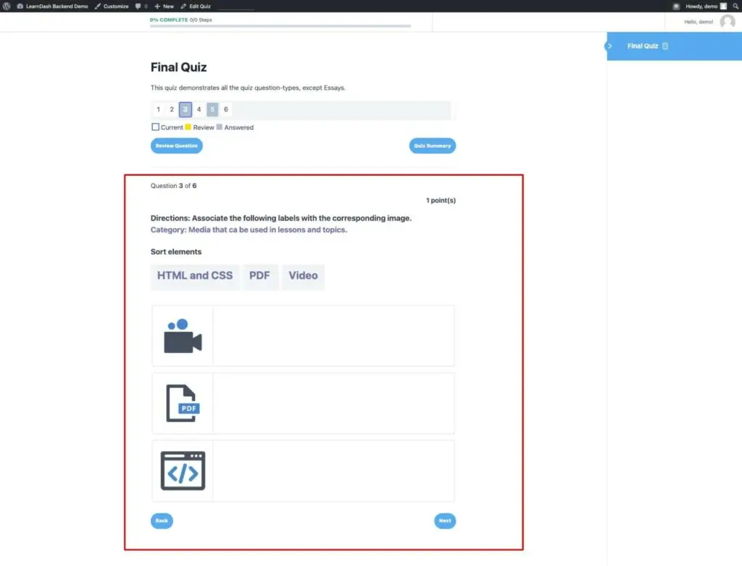The width and height of the screenshot is (742, 566).
Task: Click the Review Question button
Action: click(177, 145)
